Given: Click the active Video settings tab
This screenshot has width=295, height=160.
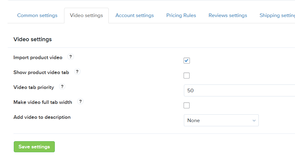Looking at the screenshot, I should pyautogui.click(x=86, y=16).
